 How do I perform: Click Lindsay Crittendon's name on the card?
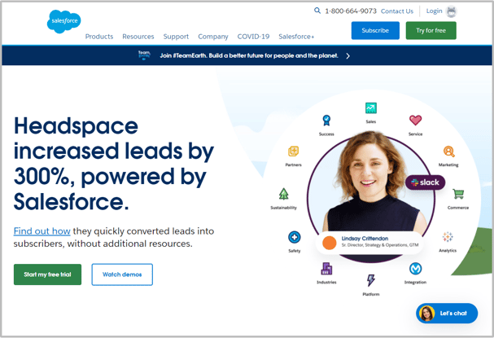pyautogui.click(x=365, y=239)
